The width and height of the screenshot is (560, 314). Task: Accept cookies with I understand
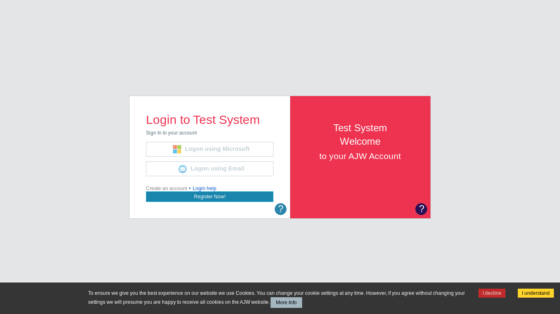click(x=536, y=293)
